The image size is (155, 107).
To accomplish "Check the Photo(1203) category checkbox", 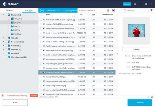I will (x=6, y=15).
